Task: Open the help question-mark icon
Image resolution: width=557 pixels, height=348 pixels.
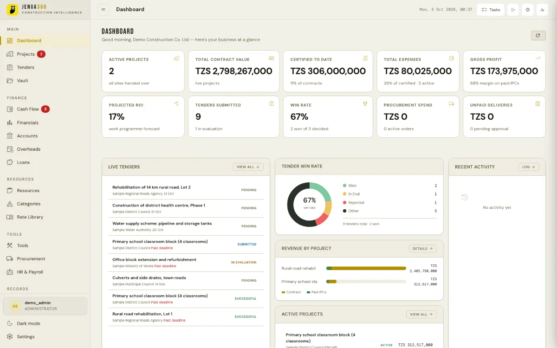Action: 527,9
